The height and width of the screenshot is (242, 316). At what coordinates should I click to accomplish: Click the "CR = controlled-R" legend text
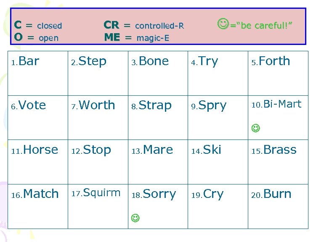tap(143, 25)
